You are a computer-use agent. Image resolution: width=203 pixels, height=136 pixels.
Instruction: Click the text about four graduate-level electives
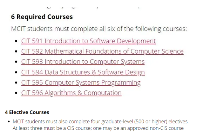pyautogui.click(x=101, y=122)
